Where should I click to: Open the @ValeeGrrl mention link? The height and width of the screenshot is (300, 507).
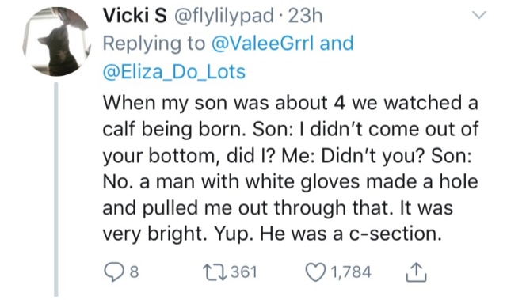tap(262, 44)
